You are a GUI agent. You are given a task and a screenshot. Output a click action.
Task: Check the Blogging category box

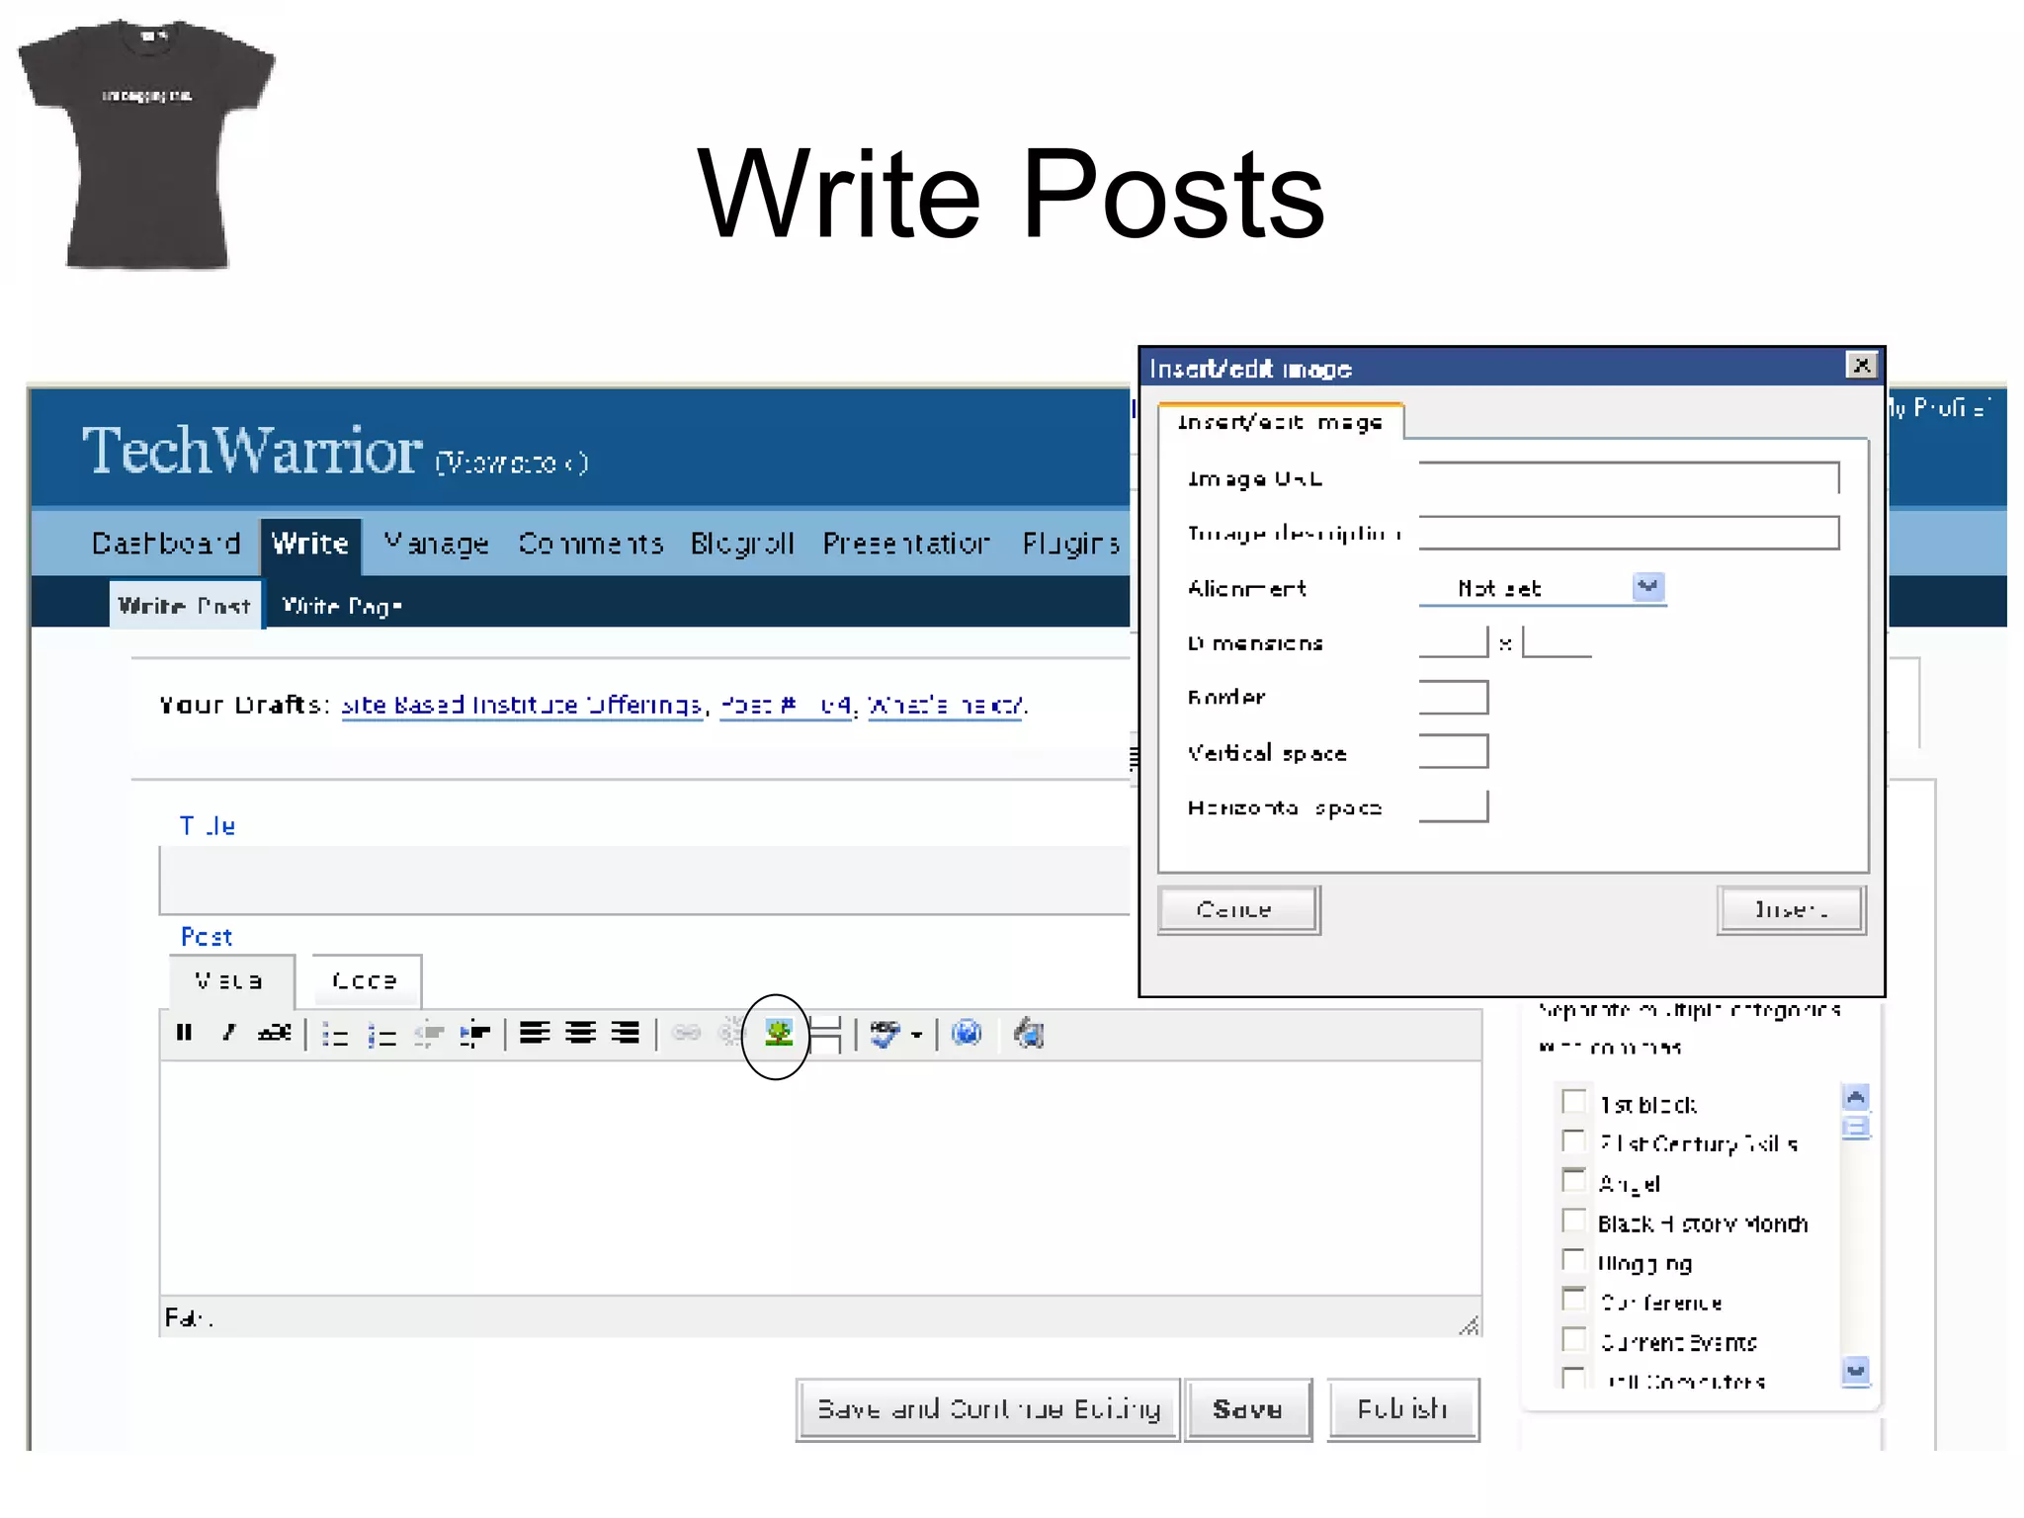pyautogui.click(x=1573, y=1260)
